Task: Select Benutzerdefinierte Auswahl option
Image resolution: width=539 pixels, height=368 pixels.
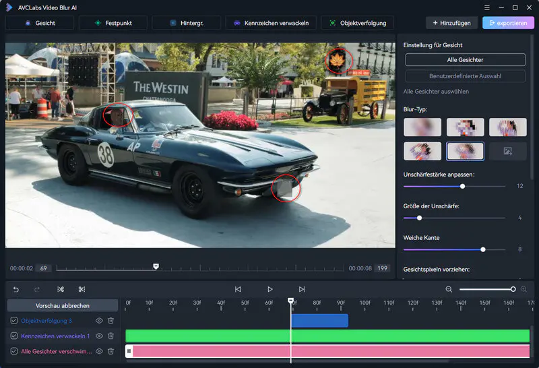Action: point(465,76)
